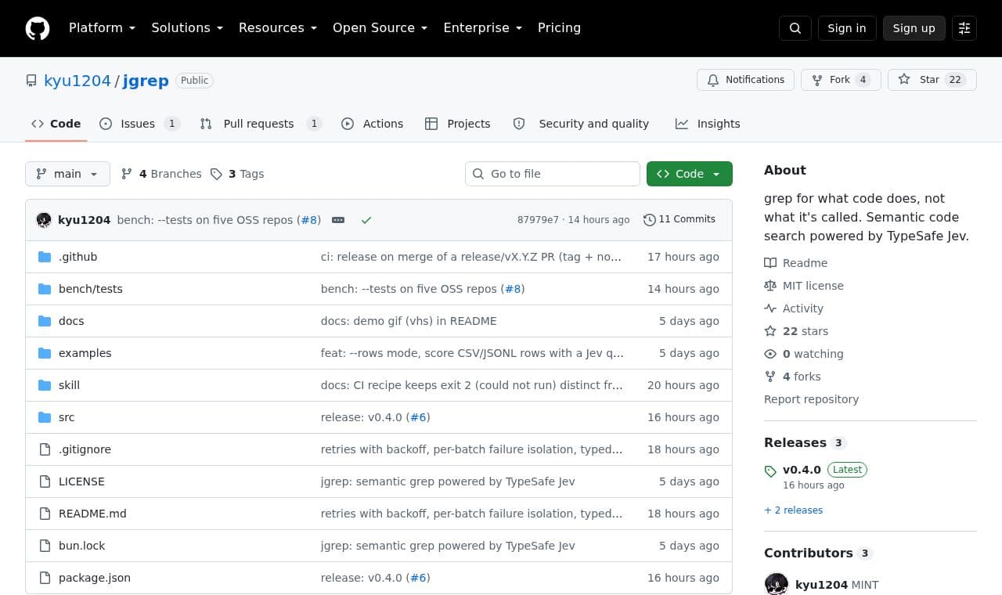This screenshot has width=1002, height=595.
Task: Switch to the Pull requests tab
Action: [261, 124]
